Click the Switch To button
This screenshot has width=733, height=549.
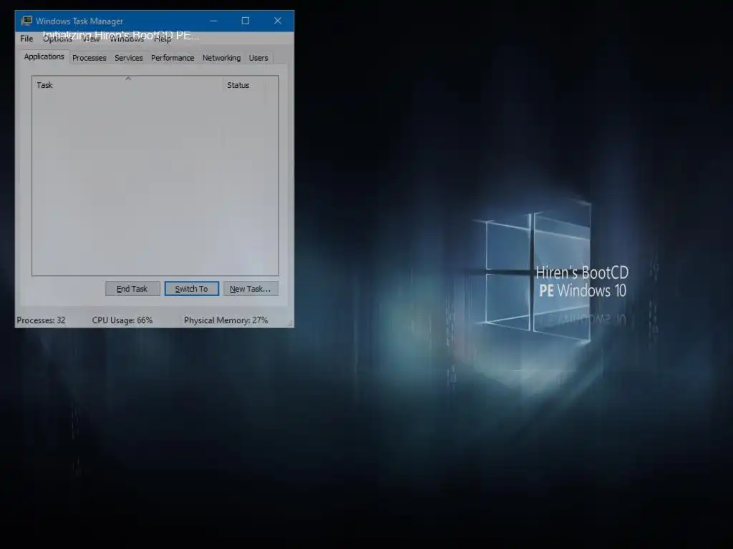192,289
